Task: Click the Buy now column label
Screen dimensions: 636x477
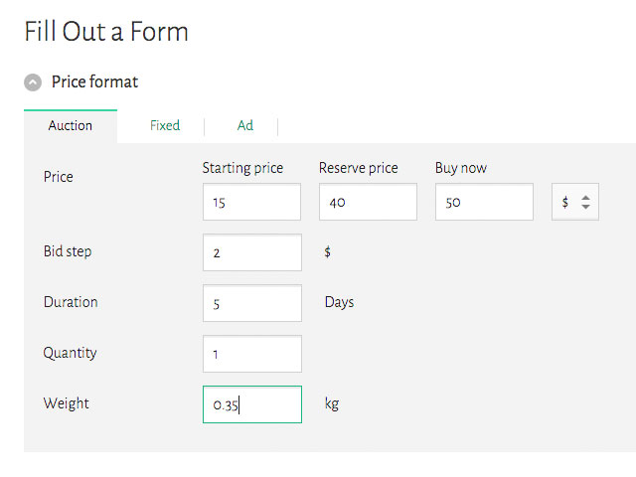Action: tap(461, 168)
